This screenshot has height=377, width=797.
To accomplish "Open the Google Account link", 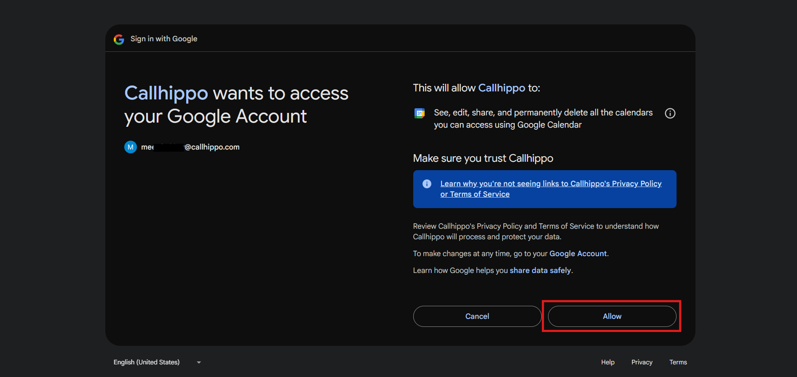I will pos(578,254).
